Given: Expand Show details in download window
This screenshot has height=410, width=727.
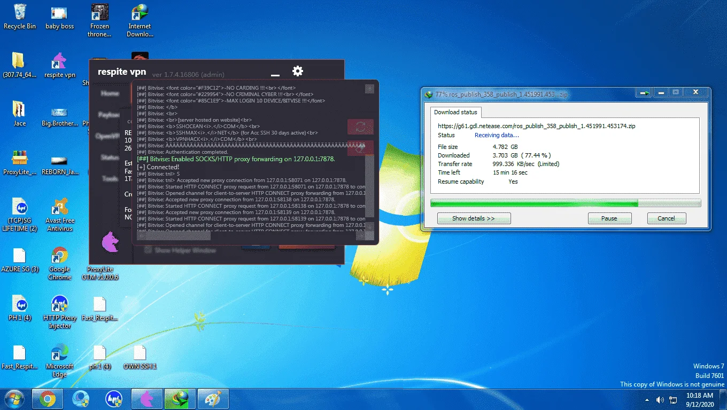Looking at the screenshot, I should coord(474,218).
